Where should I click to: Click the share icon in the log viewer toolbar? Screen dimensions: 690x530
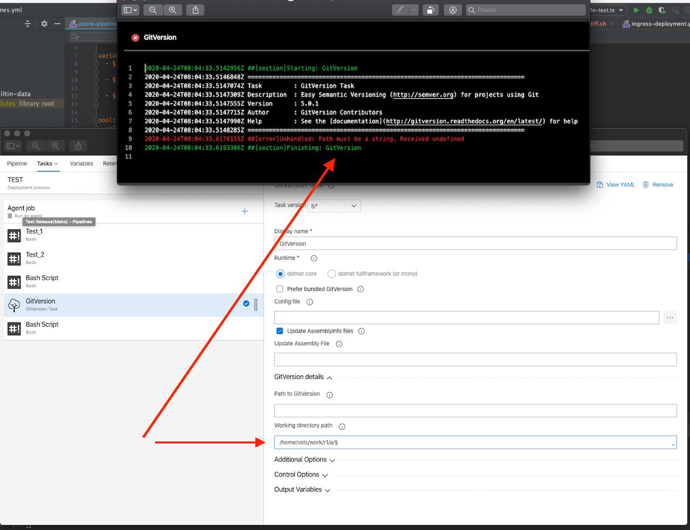tap(195, 10)
